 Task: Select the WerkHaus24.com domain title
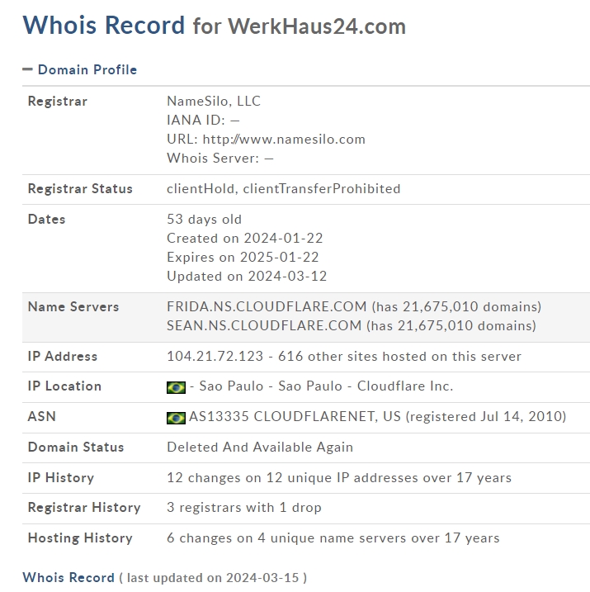click(317, 26)
